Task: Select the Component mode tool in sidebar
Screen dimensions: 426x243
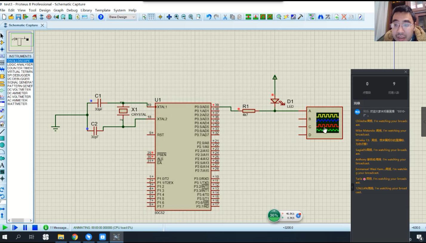Action: (x=2, y=43)
